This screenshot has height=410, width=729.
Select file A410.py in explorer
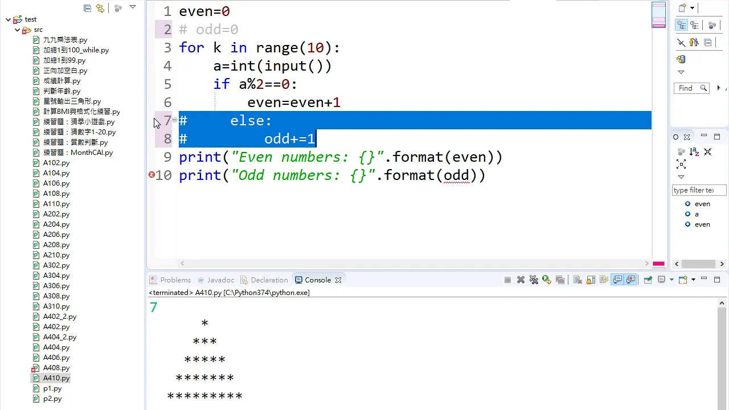click(56, 378)
